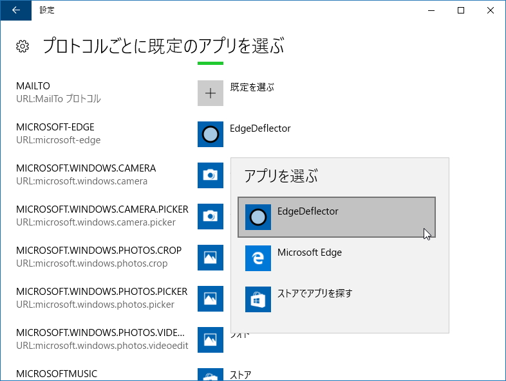The width and height of the screenshot is (506, 381).
Task: Click the Store icon for MICROSOFTMUSIC
Action: [211, 375]
